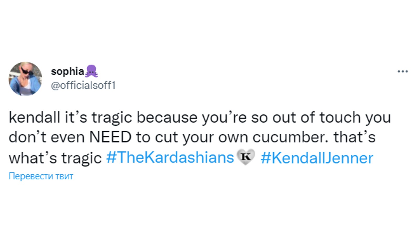Click "tragic" in the tweet's first line
This screenshot has height=236, width=419.
click(112, 117)
